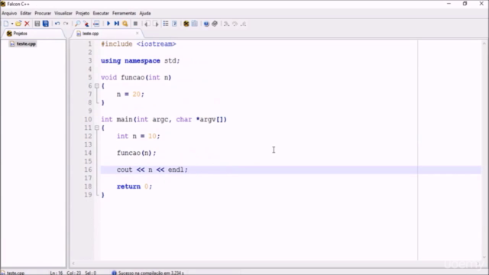
Task: Click the debug step-into icon
Action: [226, 24]
